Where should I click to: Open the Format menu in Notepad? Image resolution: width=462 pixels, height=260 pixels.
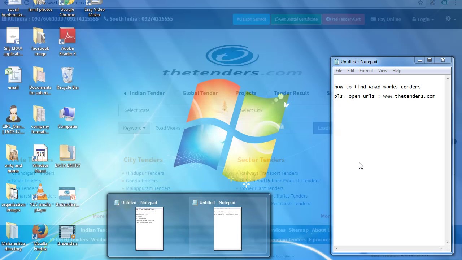366,71
